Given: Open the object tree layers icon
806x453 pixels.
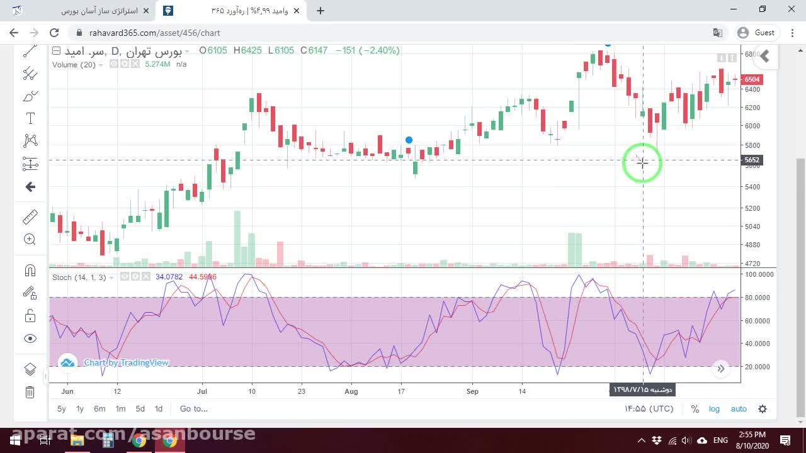Looking at the screenshot, I should pos(30,369).
